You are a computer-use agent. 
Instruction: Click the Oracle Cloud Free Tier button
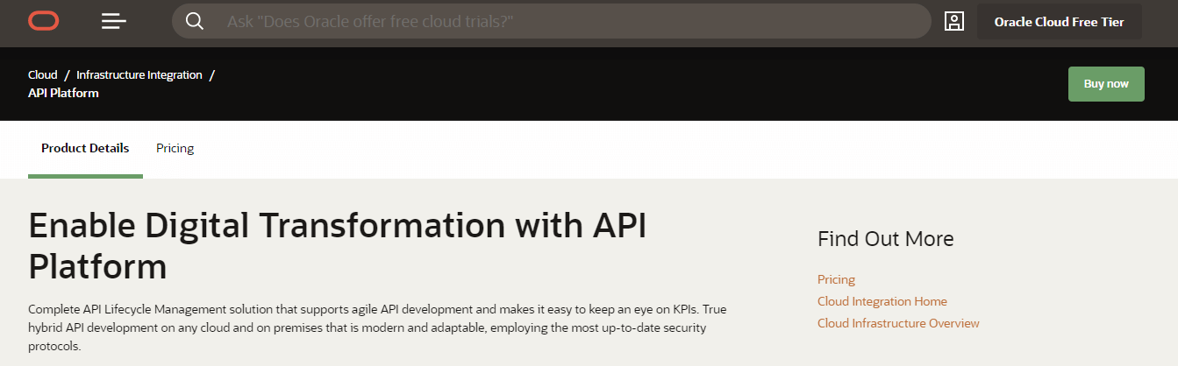click(1060, 22)
